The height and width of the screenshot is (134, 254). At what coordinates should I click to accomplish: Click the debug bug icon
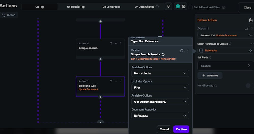[x=184, y=6]
